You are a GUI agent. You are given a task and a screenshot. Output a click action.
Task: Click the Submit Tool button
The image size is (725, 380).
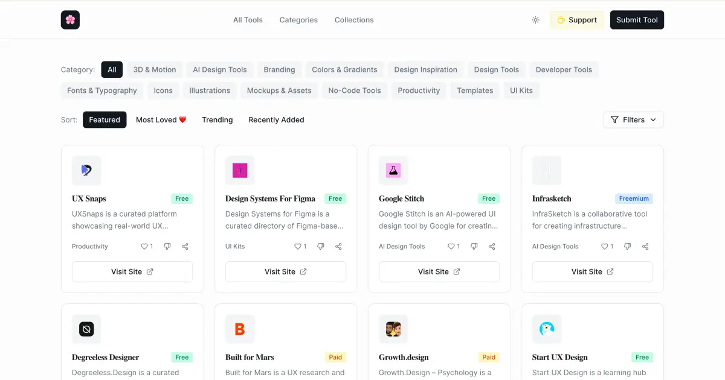[x=637, y=20]
